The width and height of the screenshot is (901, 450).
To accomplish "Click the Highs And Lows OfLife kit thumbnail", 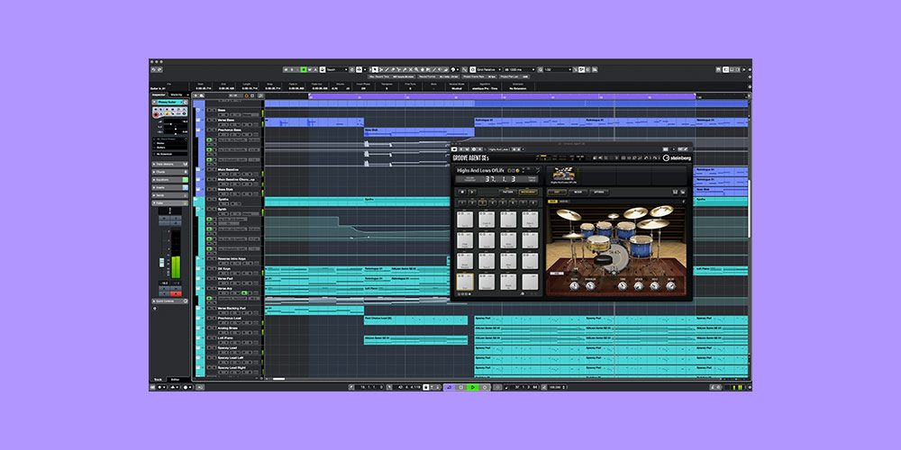I will coord(564,174).
